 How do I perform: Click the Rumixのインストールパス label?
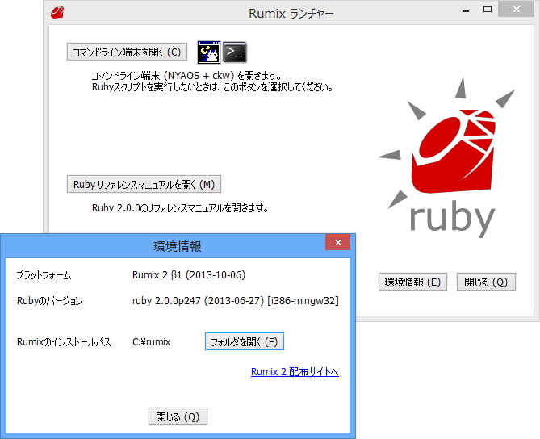click(64, 342)
